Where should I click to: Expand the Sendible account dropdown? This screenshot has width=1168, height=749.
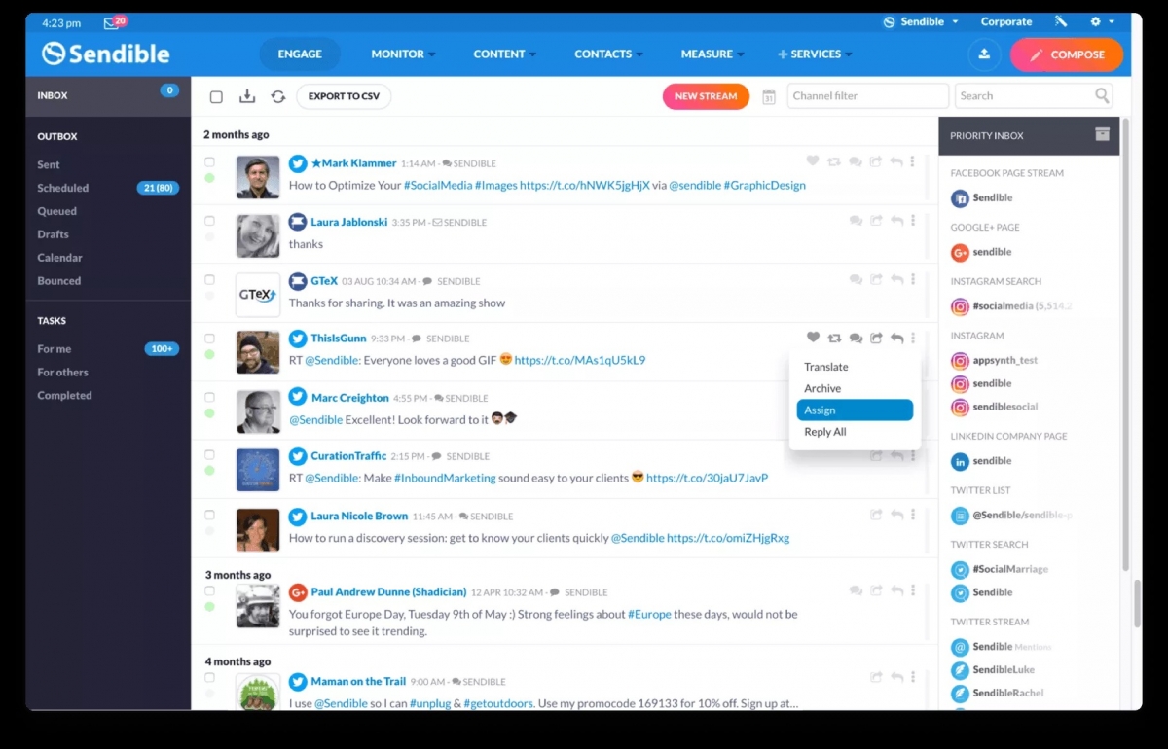[921, 21]
